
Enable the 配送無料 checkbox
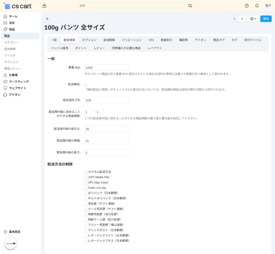[x=86, y=85]
